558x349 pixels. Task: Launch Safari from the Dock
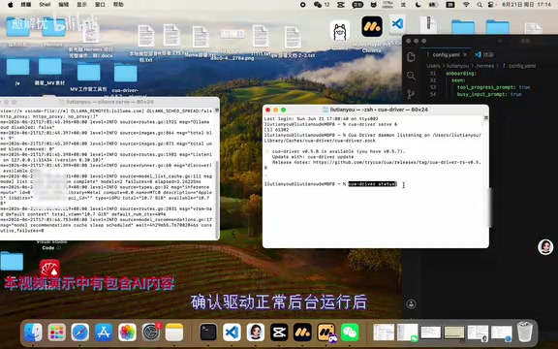point(80,333)
